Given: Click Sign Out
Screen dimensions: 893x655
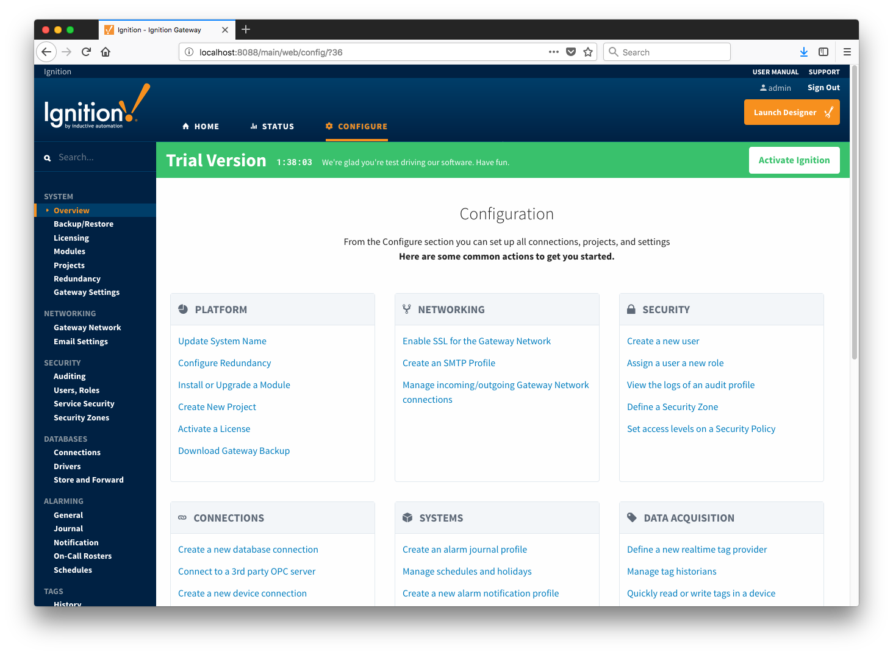Looking at the screenshot, I should point(823,88).
